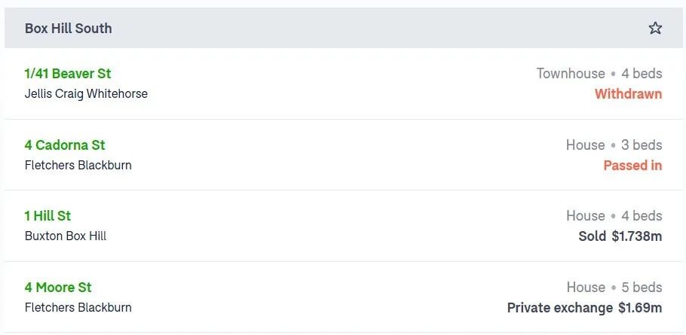
Task: Click the Withdrawn status label
Action: coord(628,94)
